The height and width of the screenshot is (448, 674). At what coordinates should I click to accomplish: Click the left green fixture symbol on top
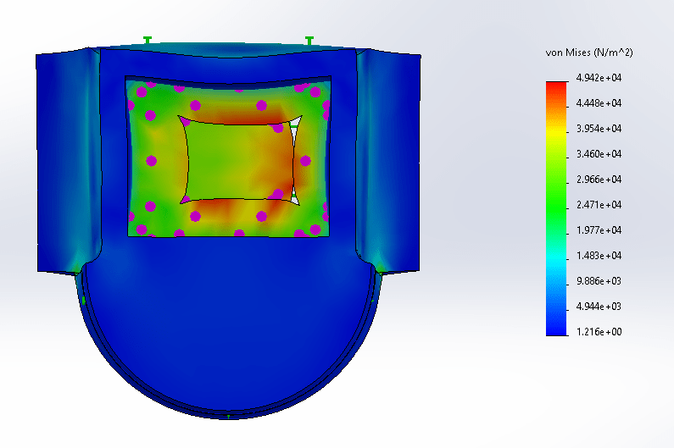point(148,40)
